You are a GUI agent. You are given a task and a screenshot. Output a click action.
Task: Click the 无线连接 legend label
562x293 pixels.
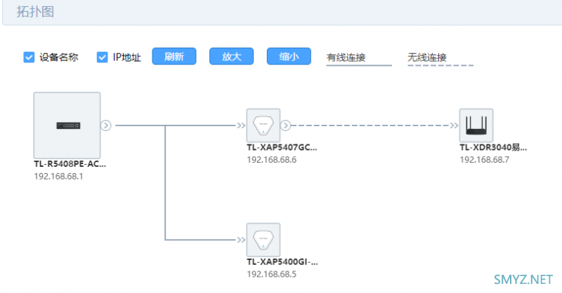pyautogui.click(x=427, y=57)
